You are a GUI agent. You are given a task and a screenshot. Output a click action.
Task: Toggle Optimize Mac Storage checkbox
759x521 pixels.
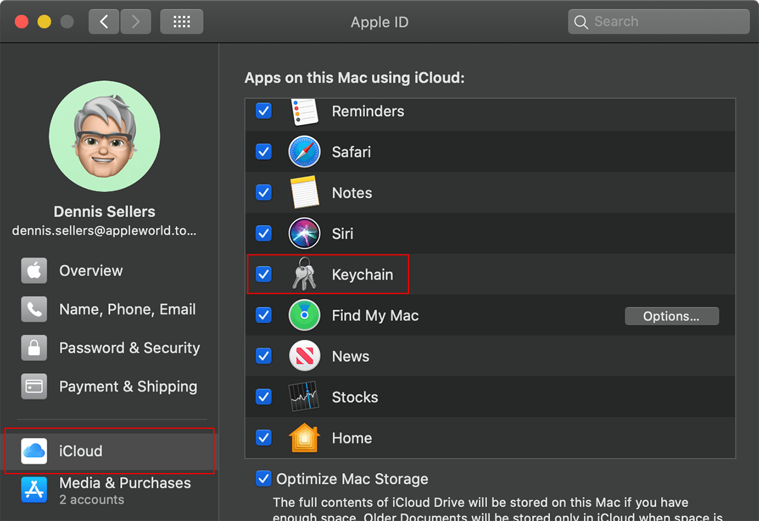[263, 479]
